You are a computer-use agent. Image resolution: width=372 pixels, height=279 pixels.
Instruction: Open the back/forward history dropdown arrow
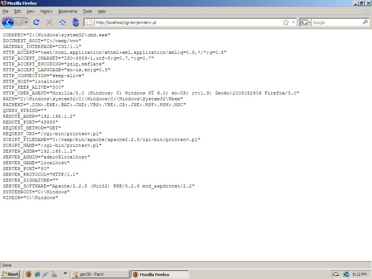click(x=26, y=22)
